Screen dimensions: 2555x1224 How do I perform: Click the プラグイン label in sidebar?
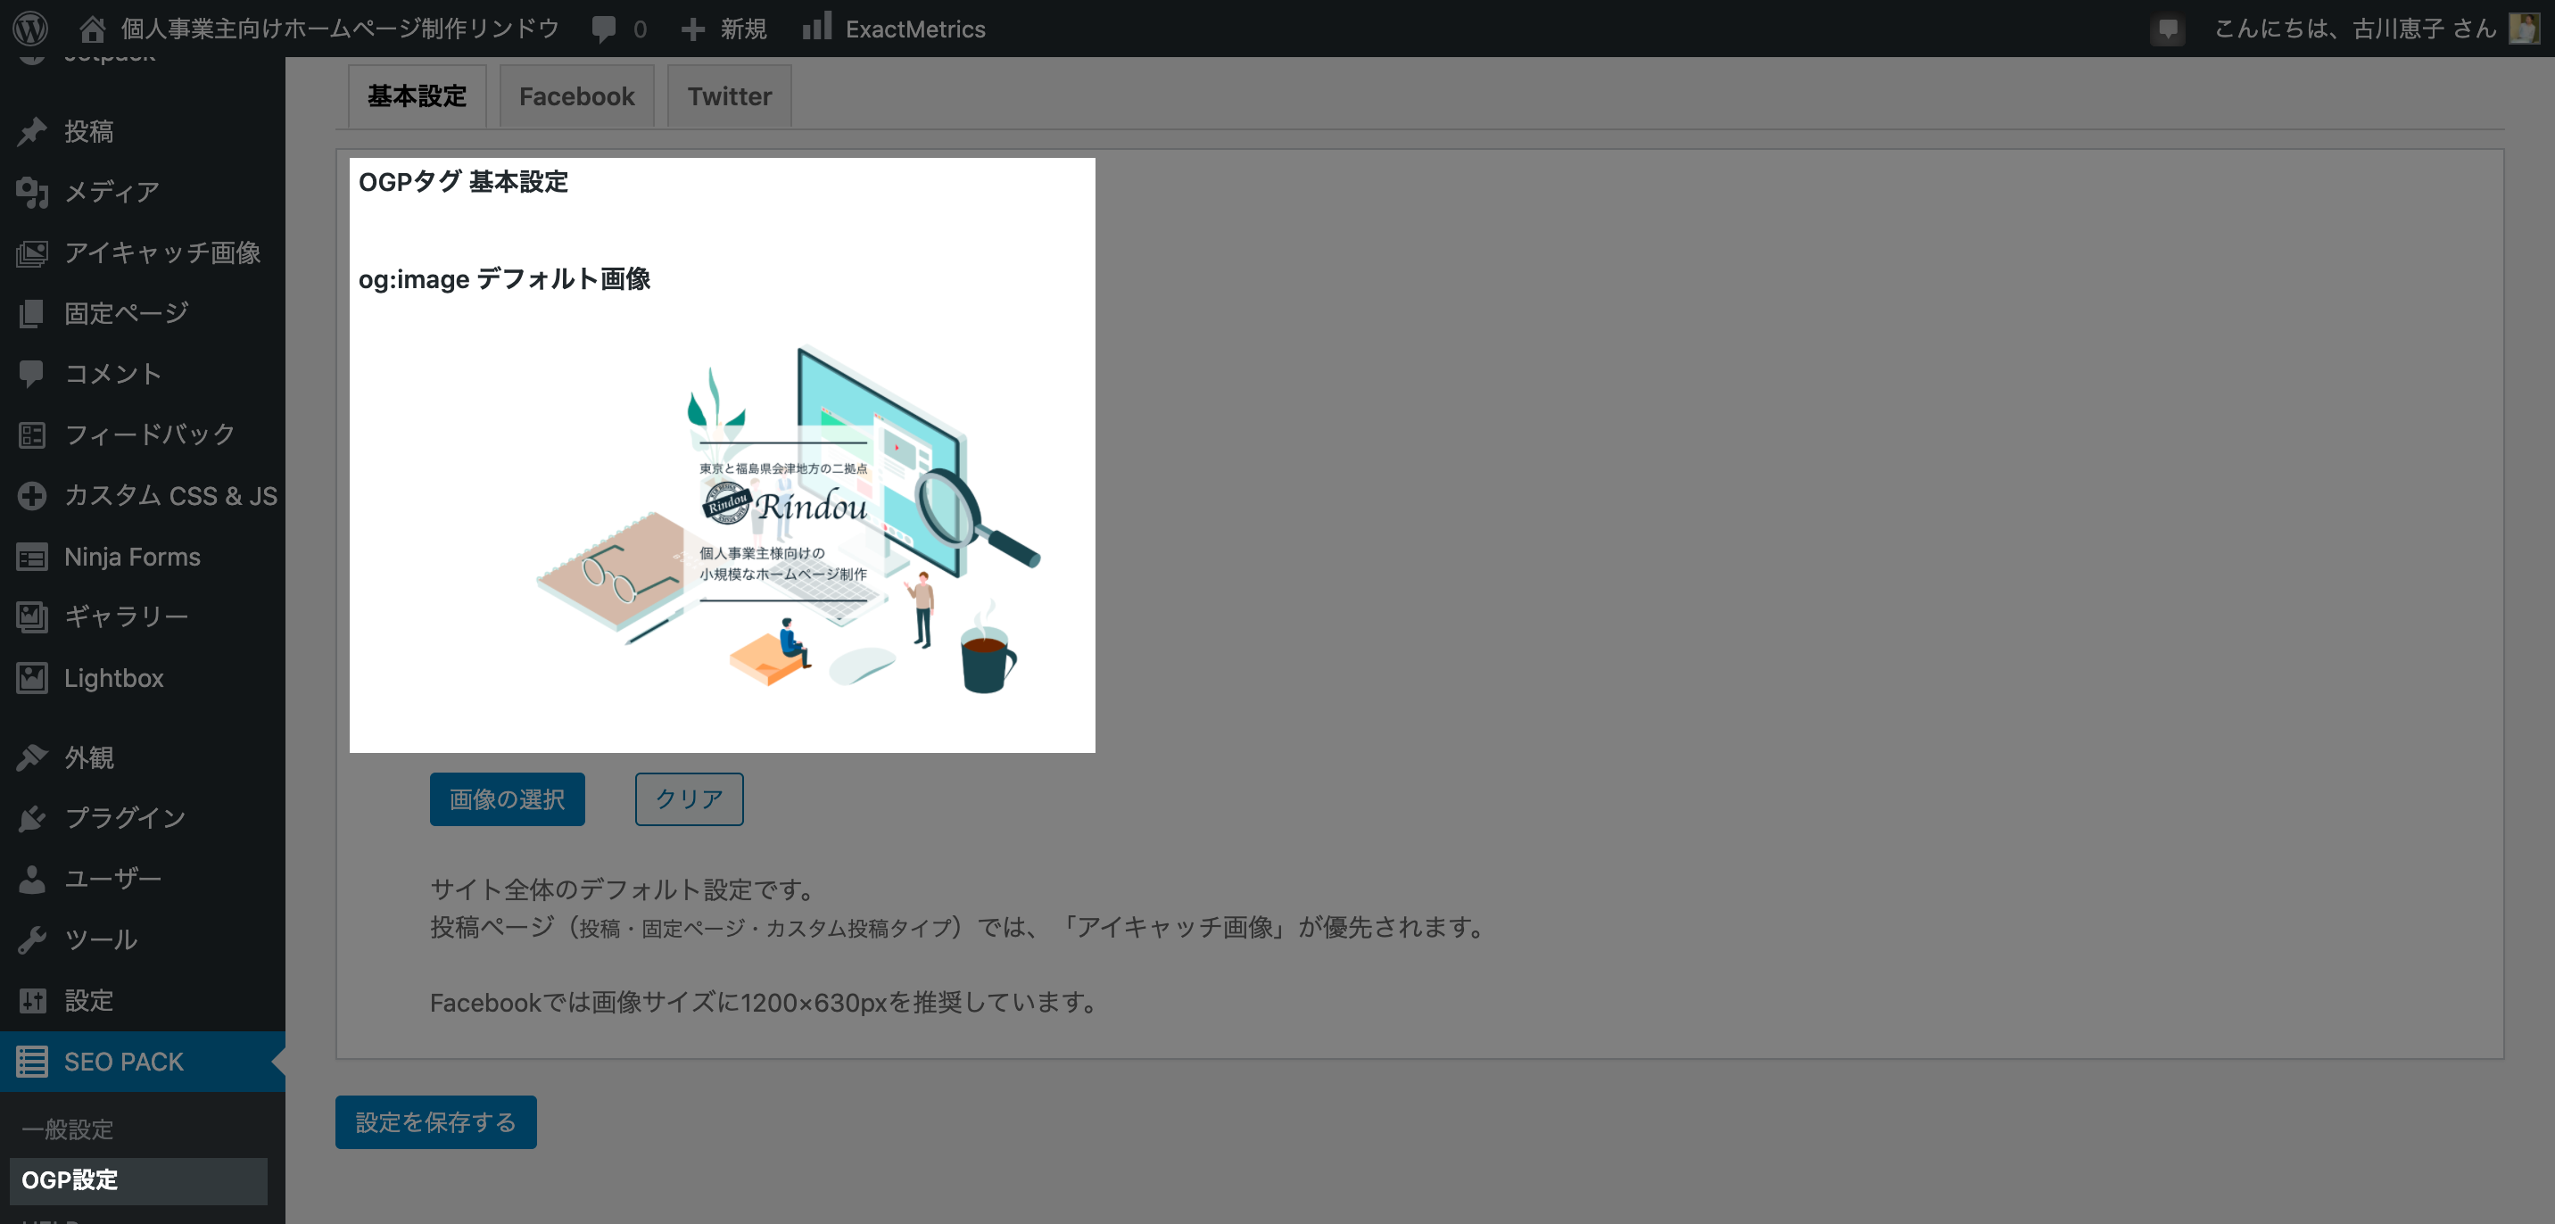(125, 817)
